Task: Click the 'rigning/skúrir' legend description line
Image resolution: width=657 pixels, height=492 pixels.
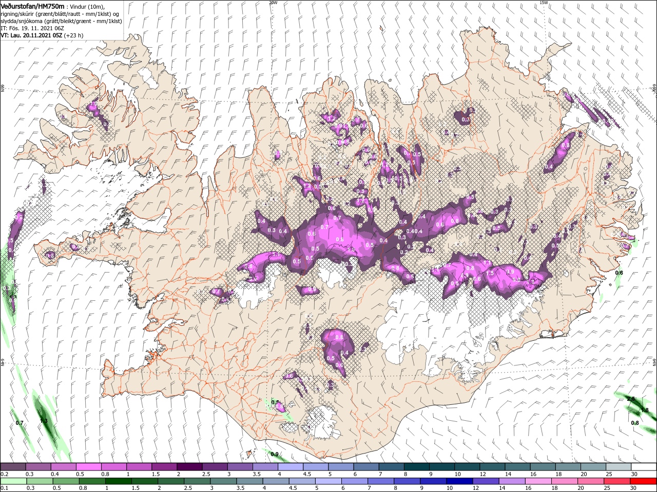Action: pos(59,14)
